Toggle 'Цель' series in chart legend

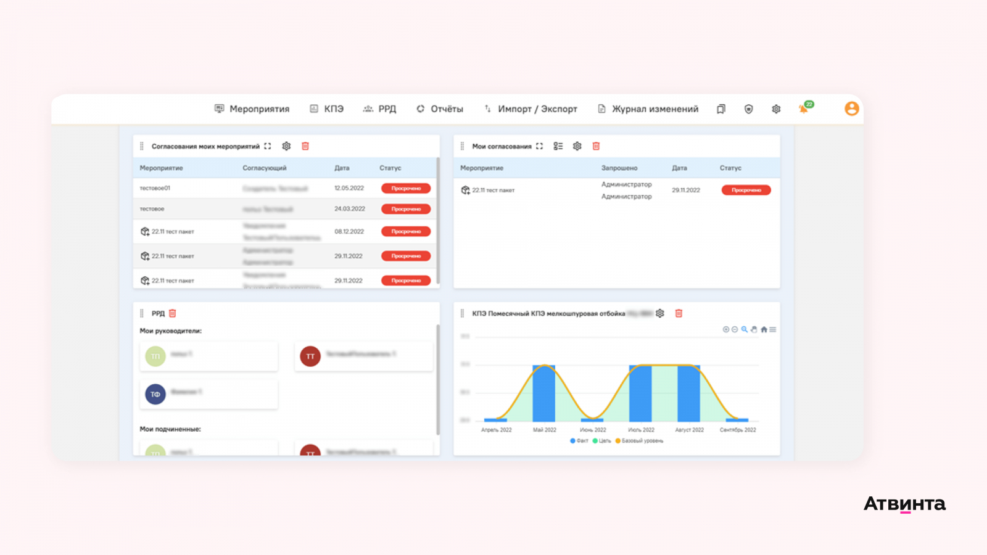(601, 441)
